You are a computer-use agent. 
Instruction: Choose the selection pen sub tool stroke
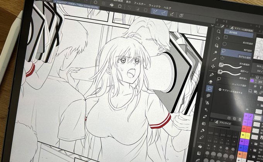click(x=231, y=66)
